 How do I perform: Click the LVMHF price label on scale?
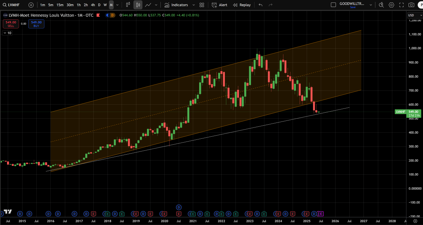coord(400,112)
